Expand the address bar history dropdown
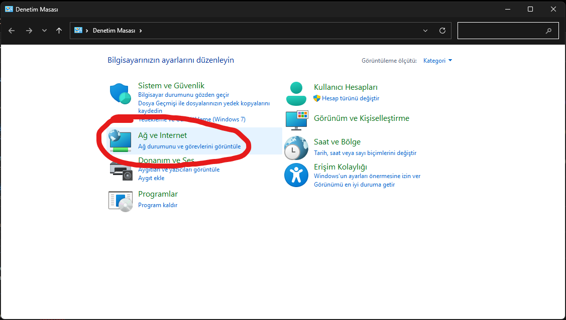The image size is (566, 320). pos(425,31)
